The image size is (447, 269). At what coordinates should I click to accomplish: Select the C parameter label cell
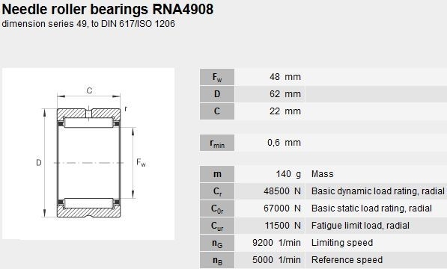(217, 111)
